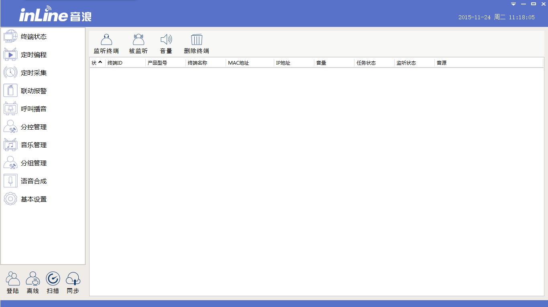Open the 音乐管理 music note icon
Viewport: 548px width, 307px height.
[x=10, y=145]
